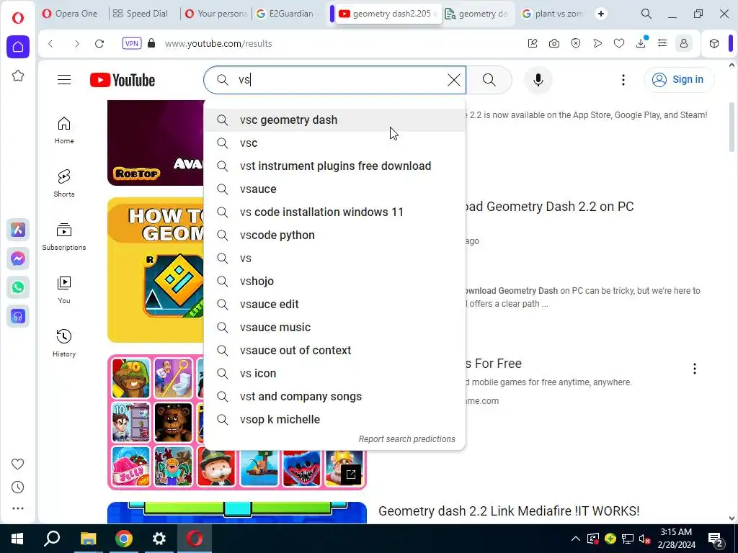Open Geometry dash 2.2 Link Mediafire video title
Image resolution: width=738 pixels, height=553 pixels.
point(509,511)
